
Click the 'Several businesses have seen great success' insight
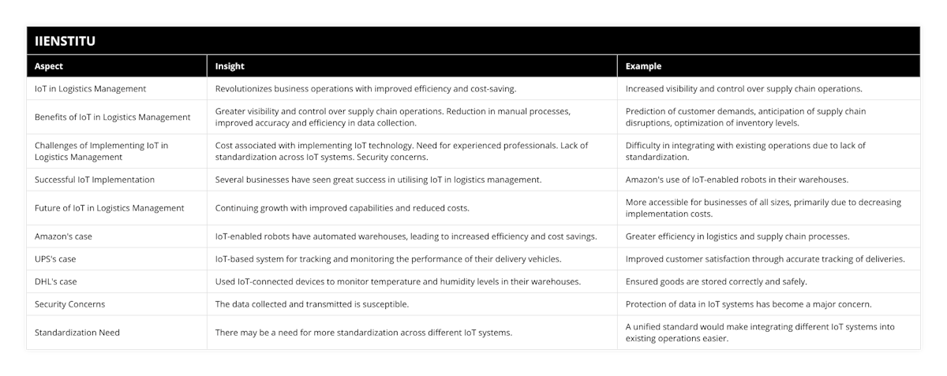tap(379, 180)
